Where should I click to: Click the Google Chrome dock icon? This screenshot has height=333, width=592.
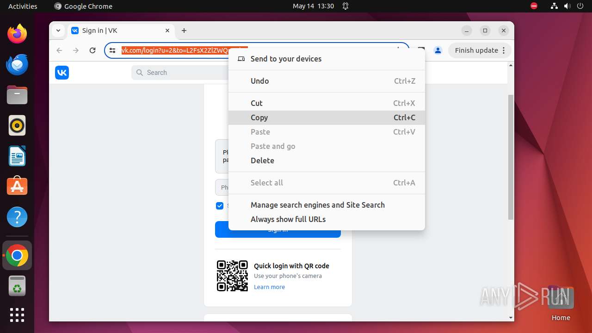click(x=17, y=255)
